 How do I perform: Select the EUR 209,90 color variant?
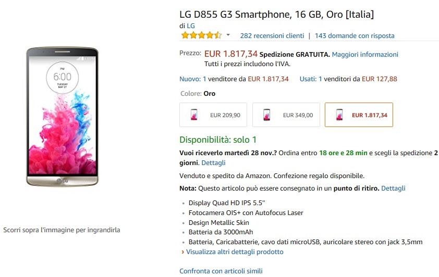[x=213, y=115]
